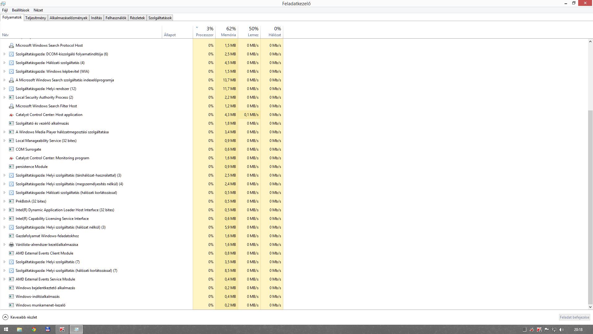
Task: Expand the DCOM-kiszolgáló folyamatindítója group
Action: (4, 54)
